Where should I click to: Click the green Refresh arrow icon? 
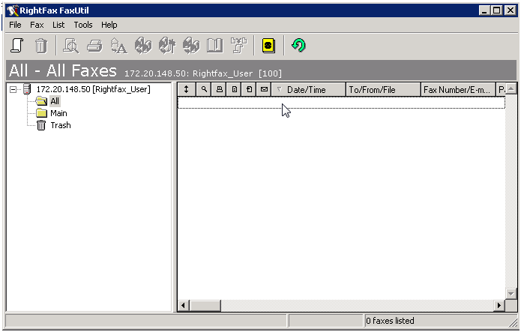298,45
